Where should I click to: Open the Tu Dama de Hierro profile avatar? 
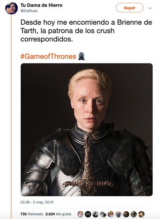[x=12, y=8]
